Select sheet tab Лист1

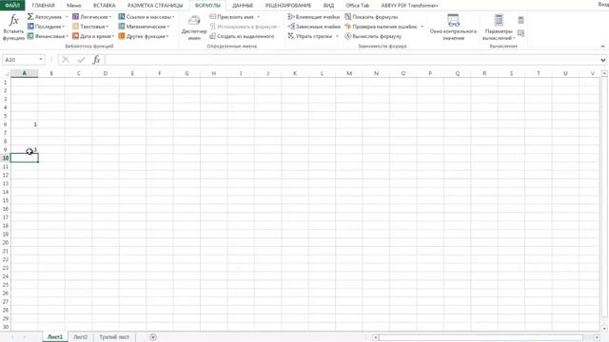(x=55, y=337)
